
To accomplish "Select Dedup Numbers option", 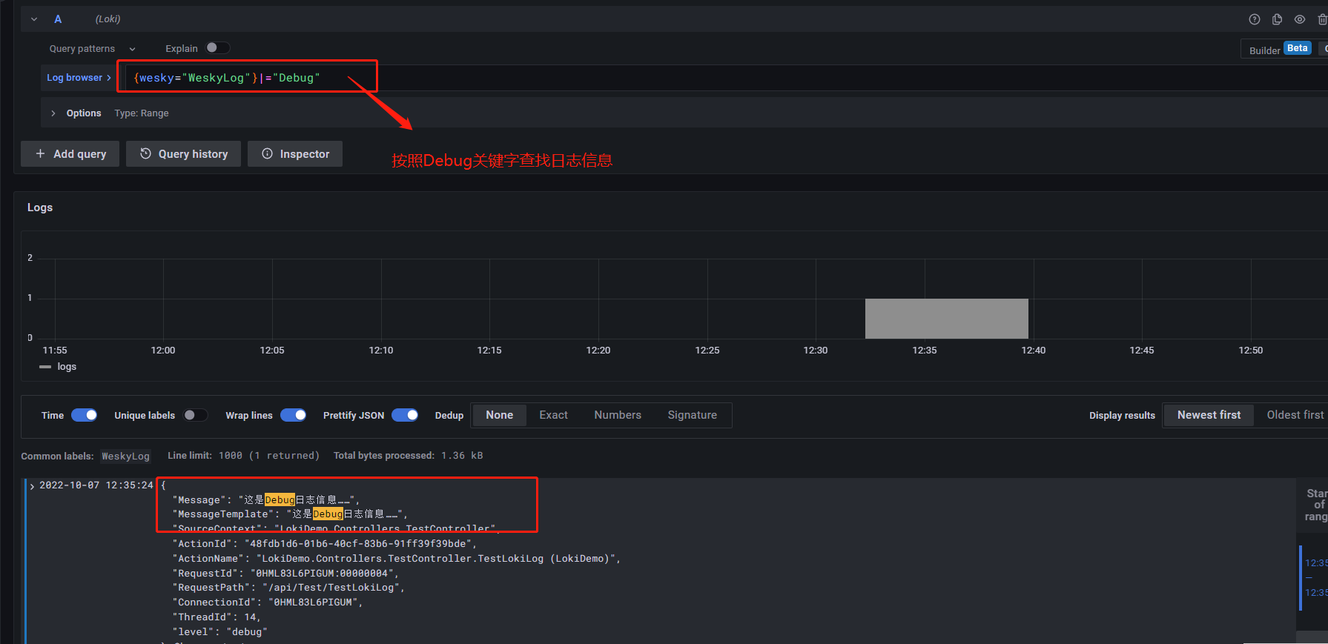I will 618,415.
